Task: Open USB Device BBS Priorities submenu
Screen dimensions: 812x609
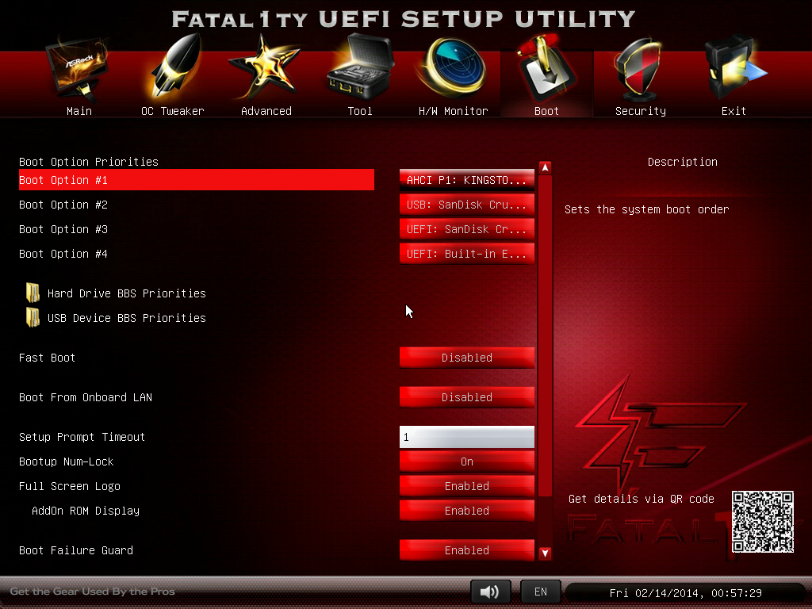Action: click(126, 318)
